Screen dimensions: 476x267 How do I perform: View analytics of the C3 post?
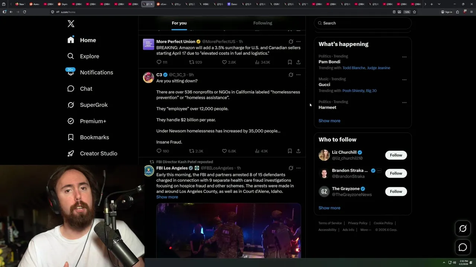tap(261, 151)
